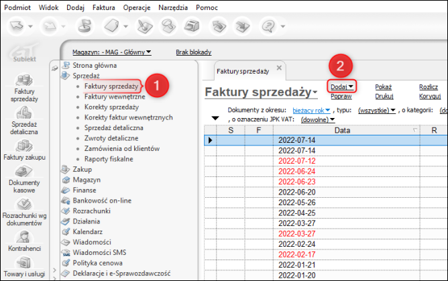Select Zamówienia od klientów tree item
Screen dimensions: 448x281
point(121,148)
